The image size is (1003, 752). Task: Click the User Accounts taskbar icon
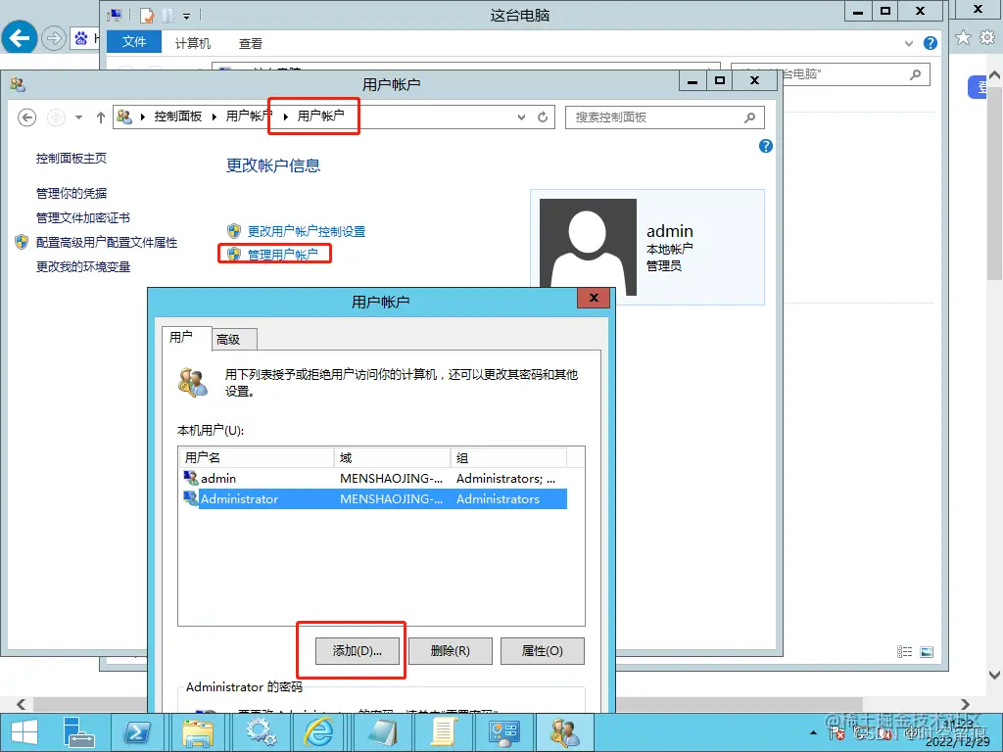[x=565, y=732]
